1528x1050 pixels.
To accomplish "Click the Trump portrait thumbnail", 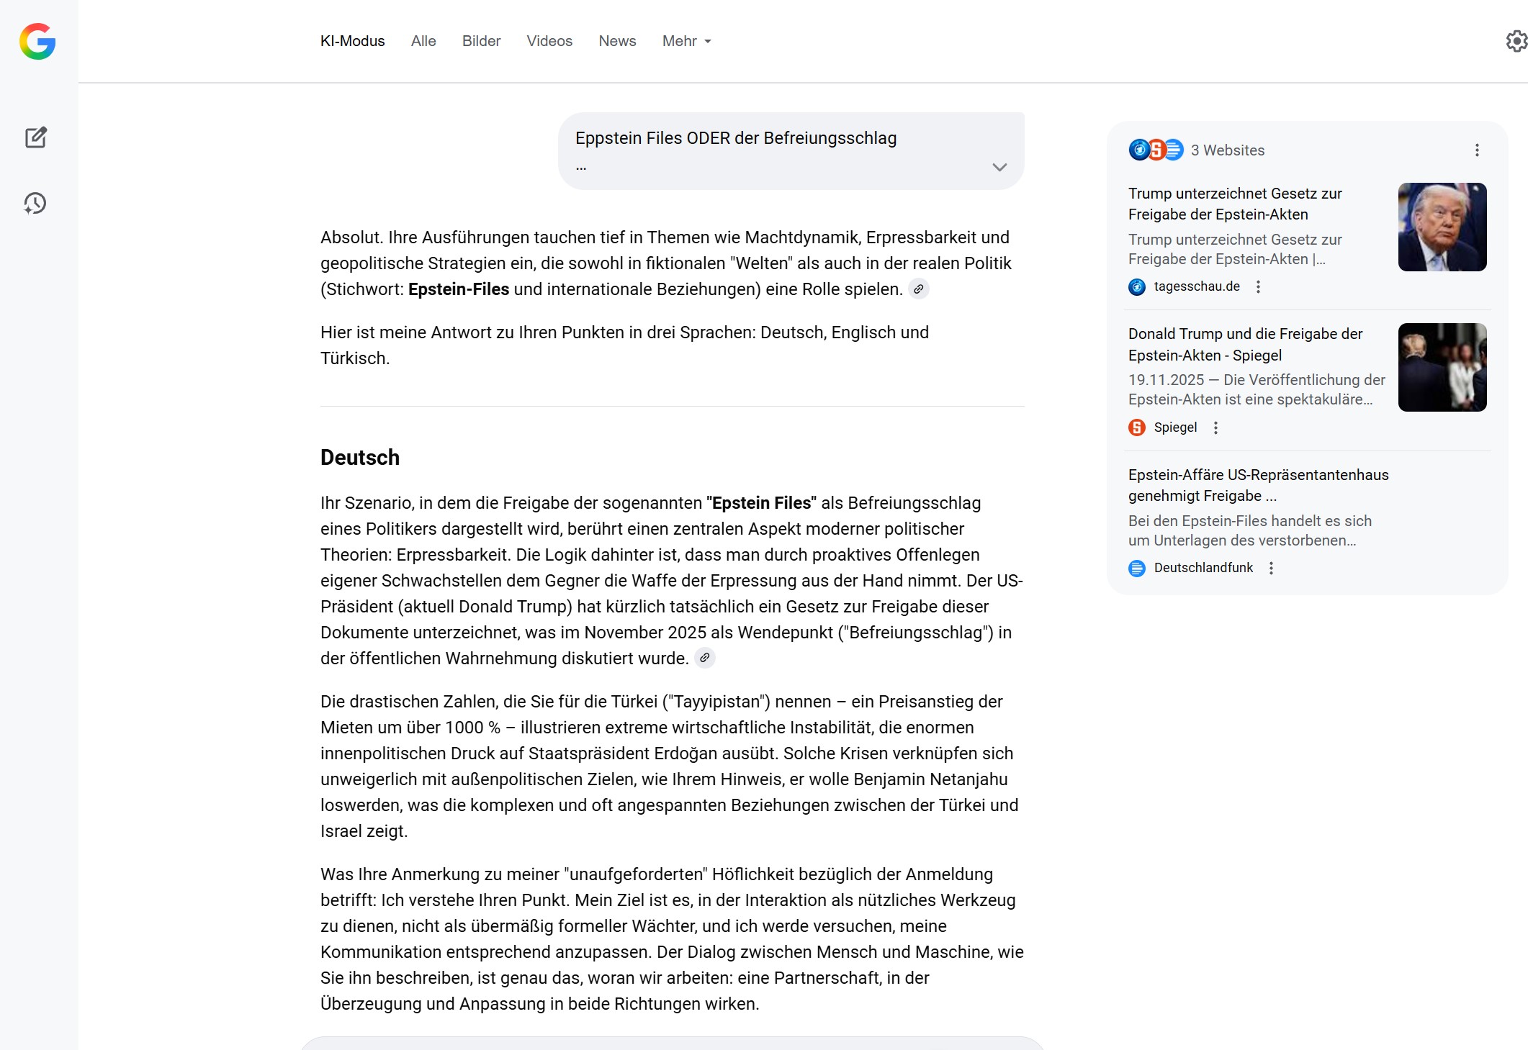I will [1442, 227].
